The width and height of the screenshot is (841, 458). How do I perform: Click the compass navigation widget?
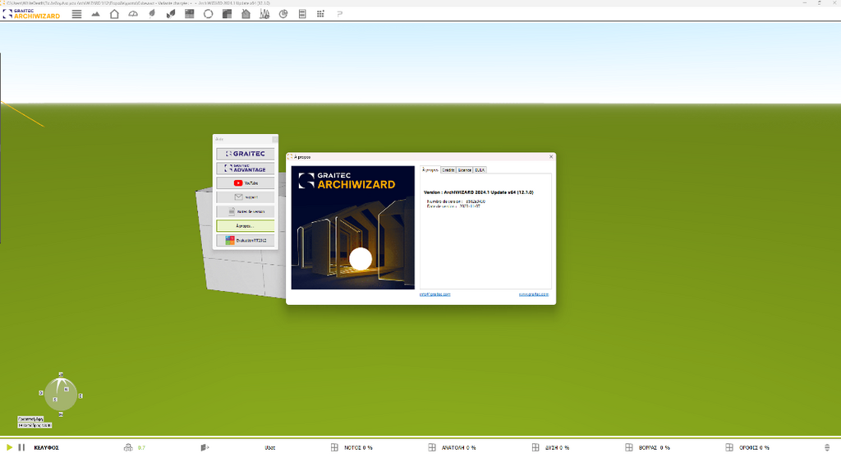61,394
